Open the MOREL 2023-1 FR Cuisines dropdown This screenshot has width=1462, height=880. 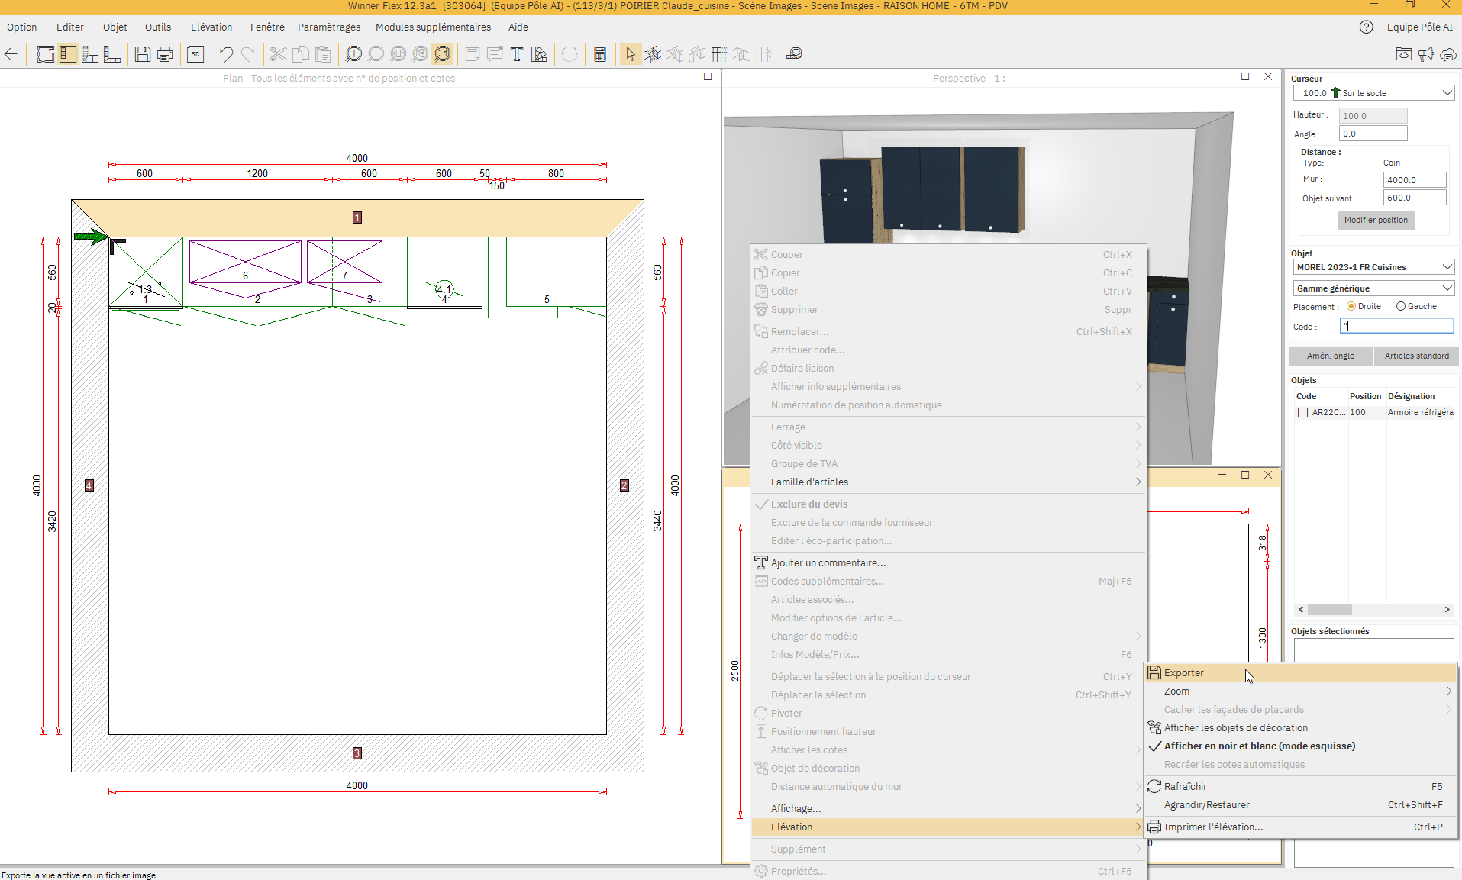(x=1373, y=267)
